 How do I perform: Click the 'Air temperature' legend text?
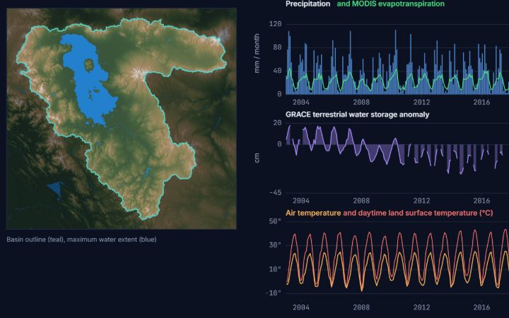pos(313,213)
